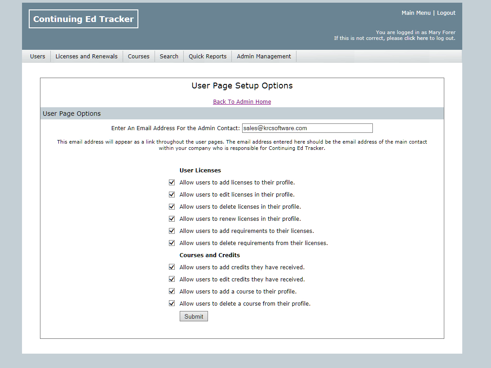The image size is (491, 368).
Task: Follow the Back To Admin Home link
Action: click(x=242, y=102)
